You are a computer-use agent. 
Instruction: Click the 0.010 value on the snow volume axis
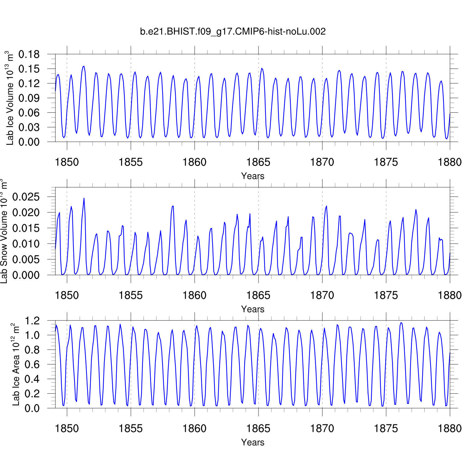pos(26,244)
